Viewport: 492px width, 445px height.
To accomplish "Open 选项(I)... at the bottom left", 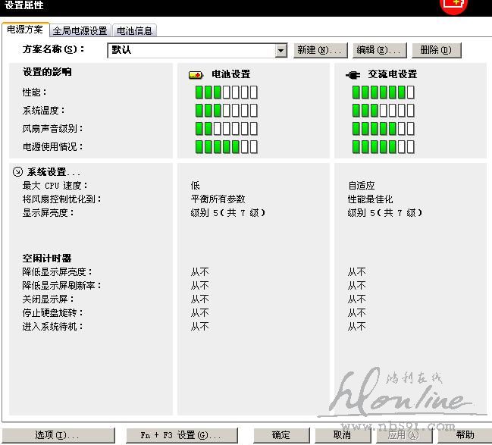I will click(x=58, y=435).
